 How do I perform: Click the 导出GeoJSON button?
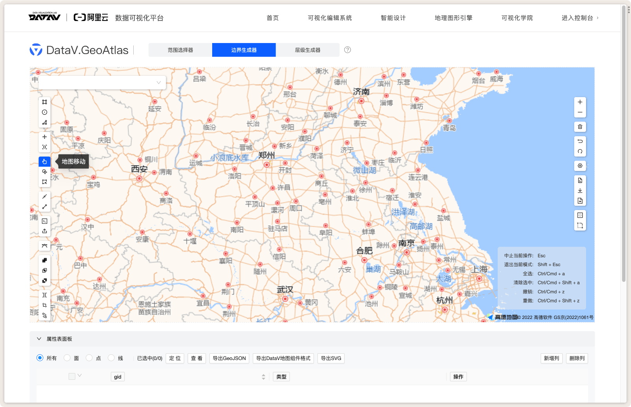229,358
